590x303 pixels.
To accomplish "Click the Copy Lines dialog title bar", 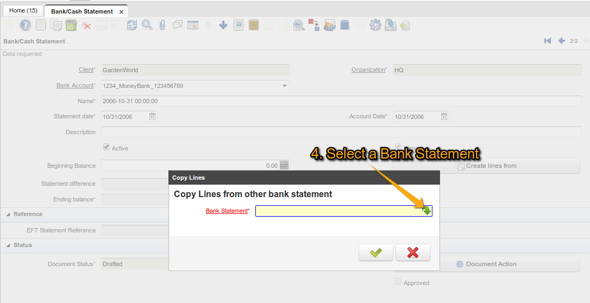I will coord(304,178).
